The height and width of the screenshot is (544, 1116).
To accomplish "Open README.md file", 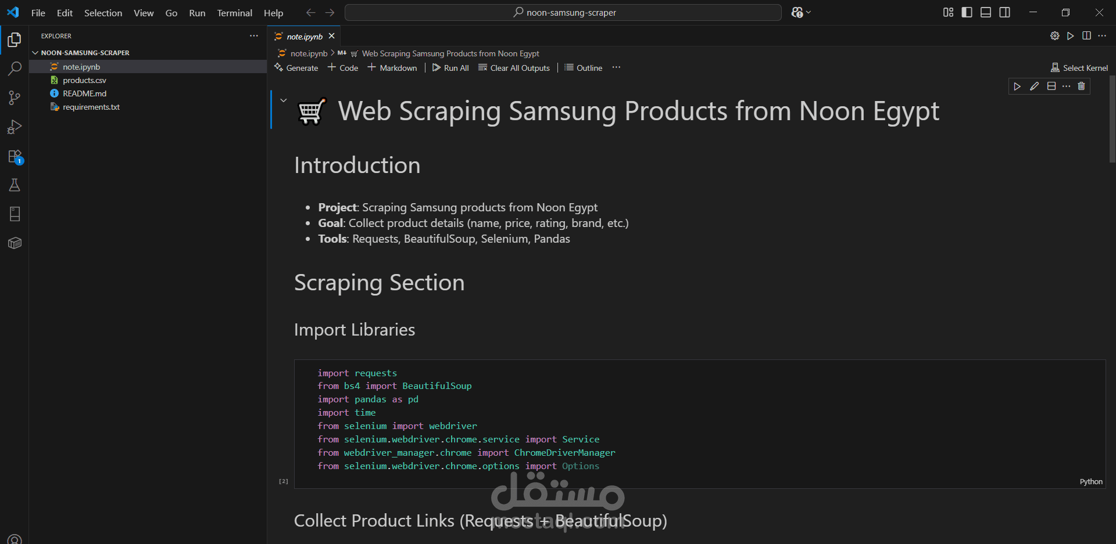I will click(x=148, y=93).
